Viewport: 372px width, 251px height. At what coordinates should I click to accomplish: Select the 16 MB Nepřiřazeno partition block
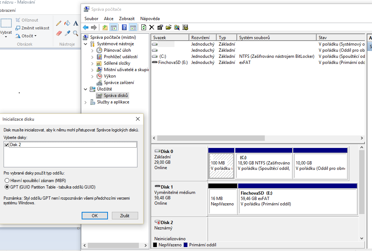[x=223, y=199]
